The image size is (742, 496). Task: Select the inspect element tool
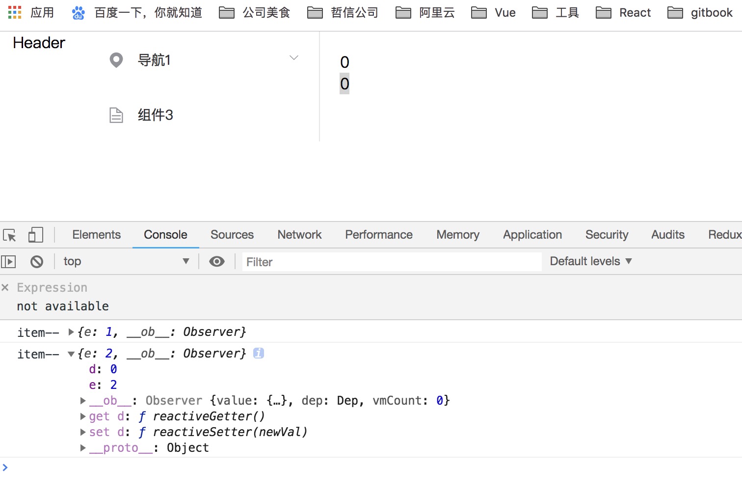tap(9, 235)
